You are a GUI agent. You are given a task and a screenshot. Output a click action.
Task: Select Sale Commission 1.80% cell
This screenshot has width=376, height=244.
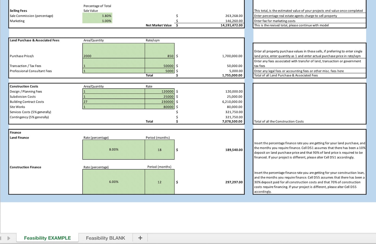point(97,16)
